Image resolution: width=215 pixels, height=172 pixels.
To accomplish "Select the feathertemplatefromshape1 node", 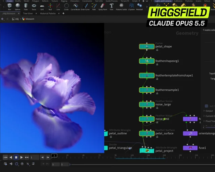I will 147,76.
